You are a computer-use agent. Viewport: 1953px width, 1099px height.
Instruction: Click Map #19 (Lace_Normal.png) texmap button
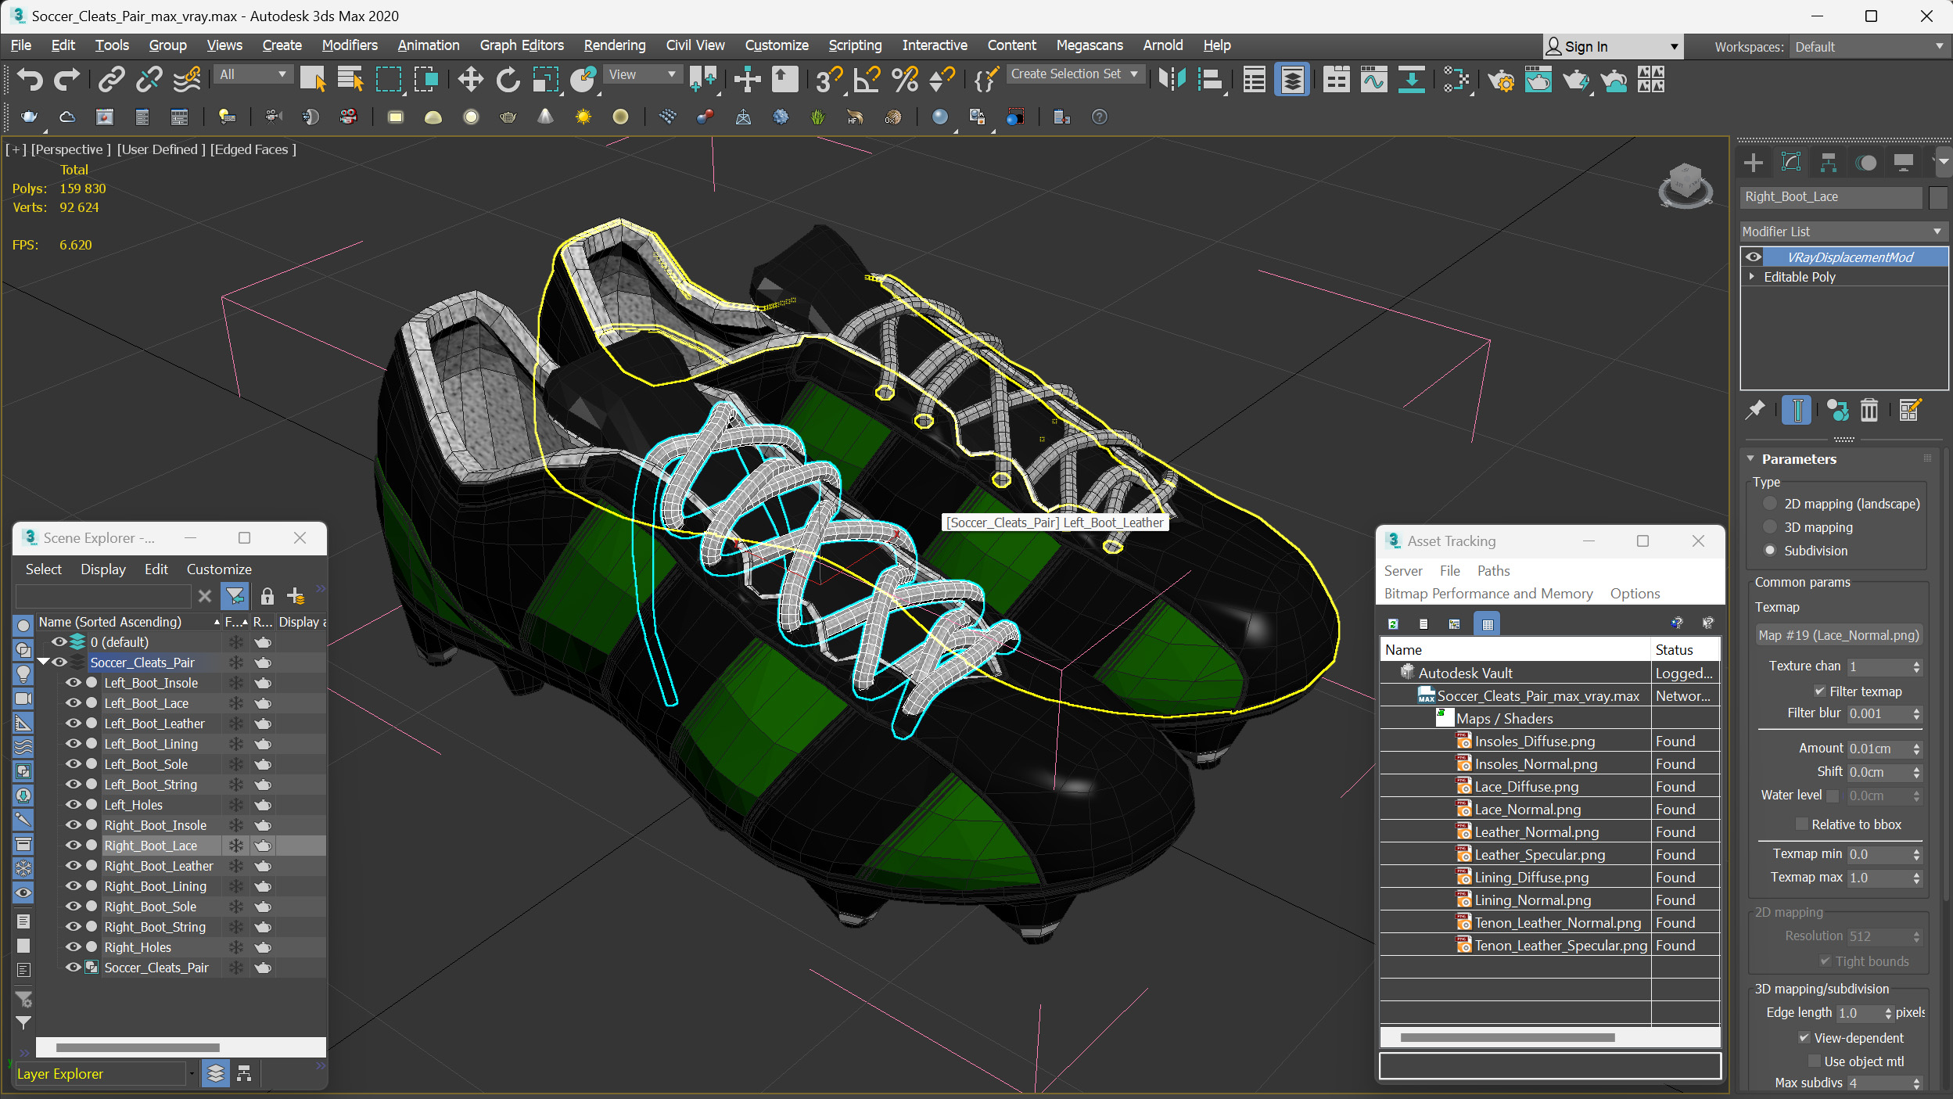click(1839, 635)
